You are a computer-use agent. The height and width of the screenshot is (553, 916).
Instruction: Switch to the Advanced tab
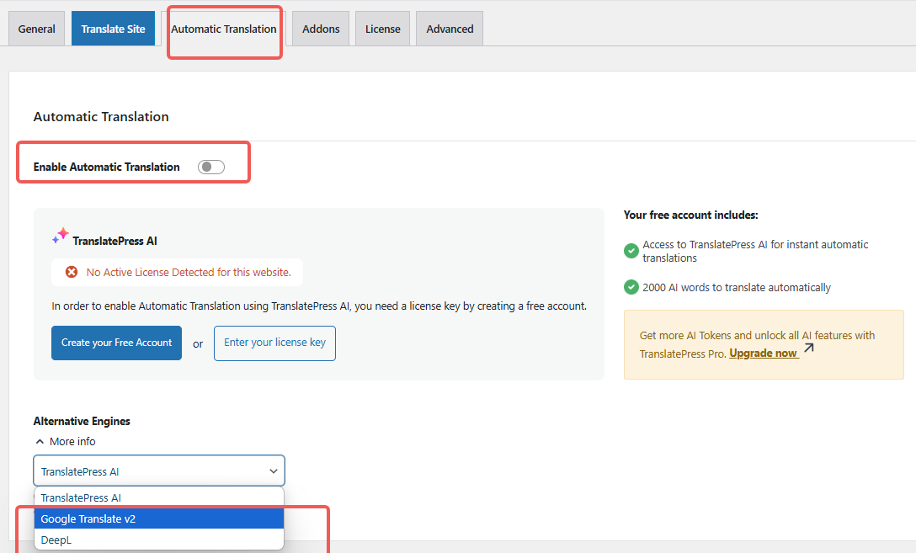pos(450,29)
